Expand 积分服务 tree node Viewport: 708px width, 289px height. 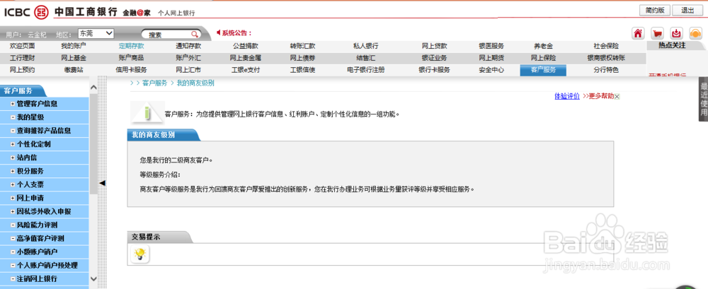coord(13,171)
